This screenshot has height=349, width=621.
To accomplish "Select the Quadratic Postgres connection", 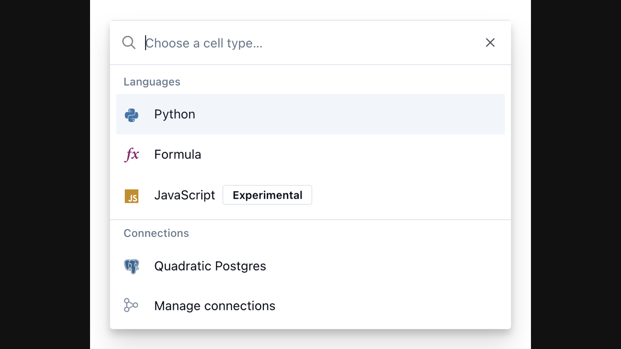I will pyautogui.click(x=310, y=266).
